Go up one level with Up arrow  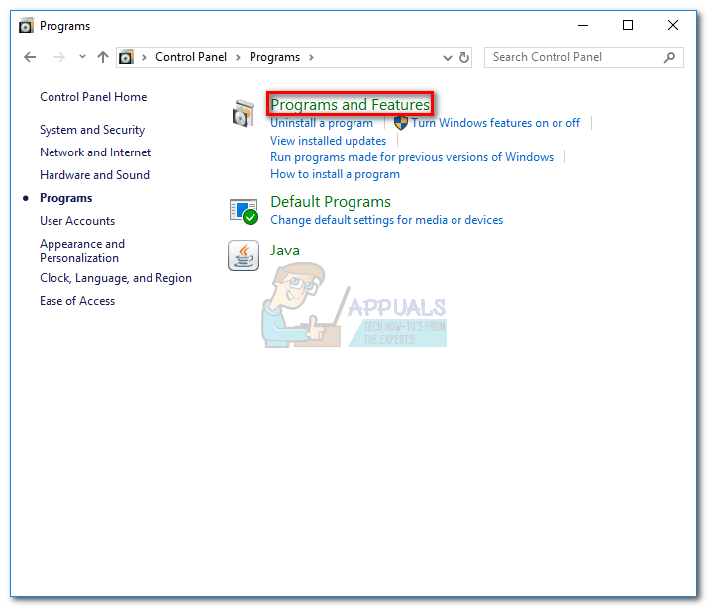[103, 57]
